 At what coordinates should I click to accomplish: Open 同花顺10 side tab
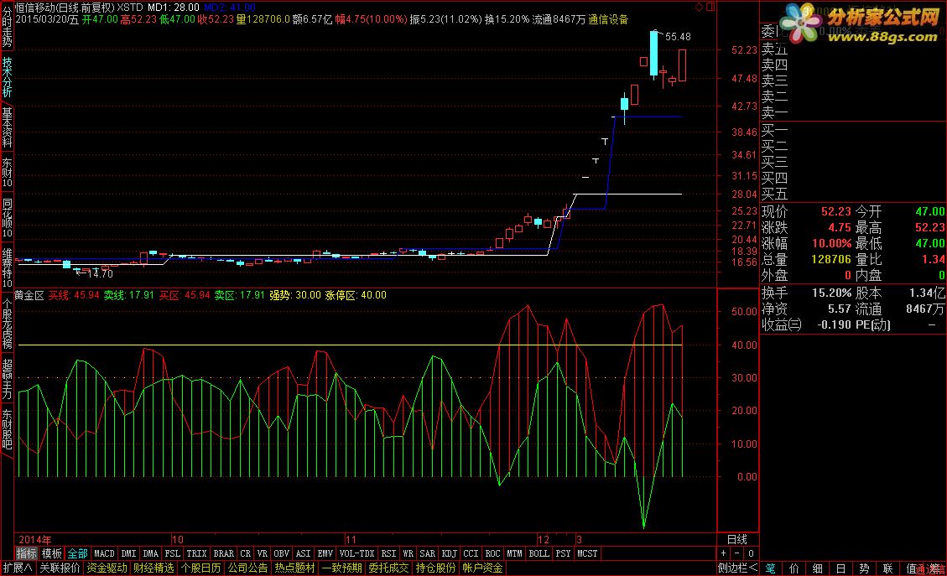[7, 218]
